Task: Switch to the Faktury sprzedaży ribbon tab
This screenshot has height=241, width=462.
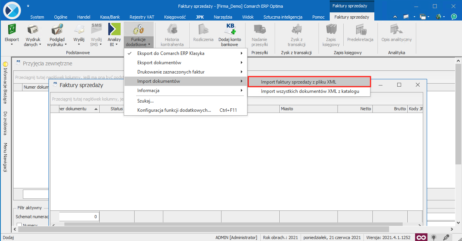Action: [x=351, y=17]
